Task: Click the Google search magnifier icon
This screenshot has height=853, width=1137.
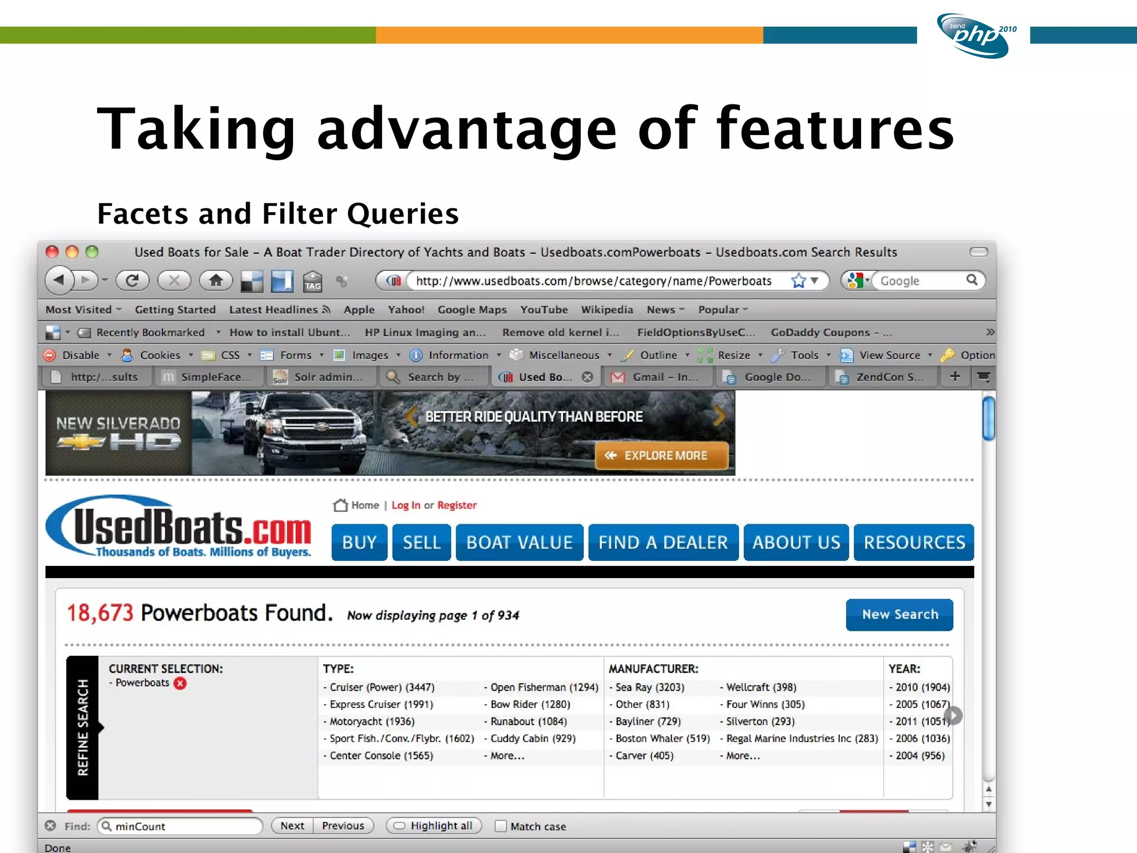Action: tap(972, 280)
